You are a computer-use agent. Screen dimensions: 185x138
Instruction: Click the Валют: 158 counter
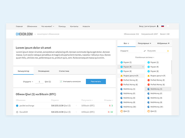pos(165,34)
